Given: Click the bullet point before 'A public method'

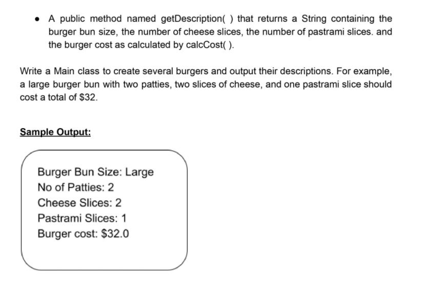Looking at the screenshot, I should click(x=37, y=19).
